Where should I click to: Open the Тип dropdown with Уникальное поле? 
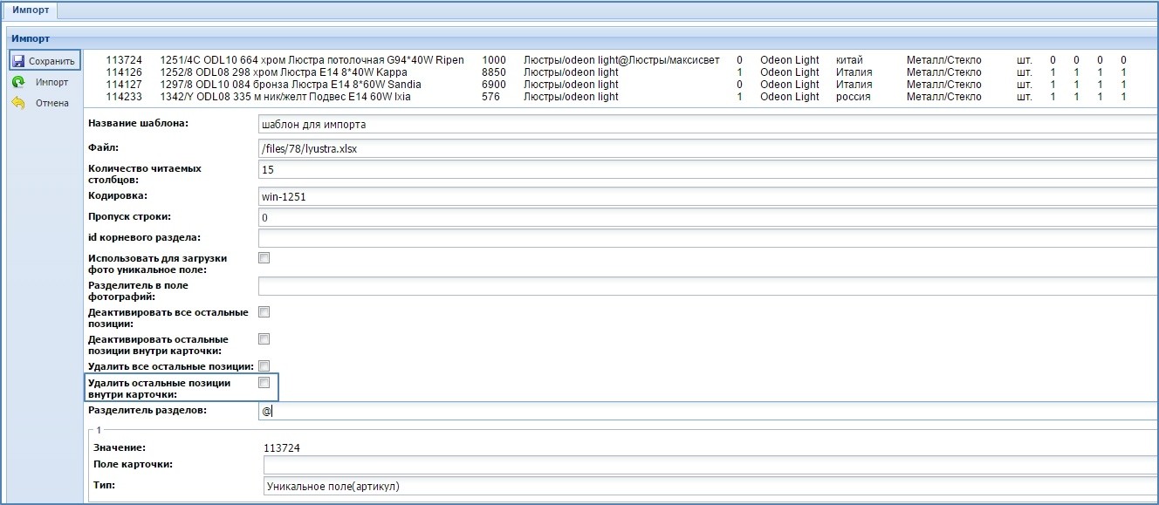point(707,487)
